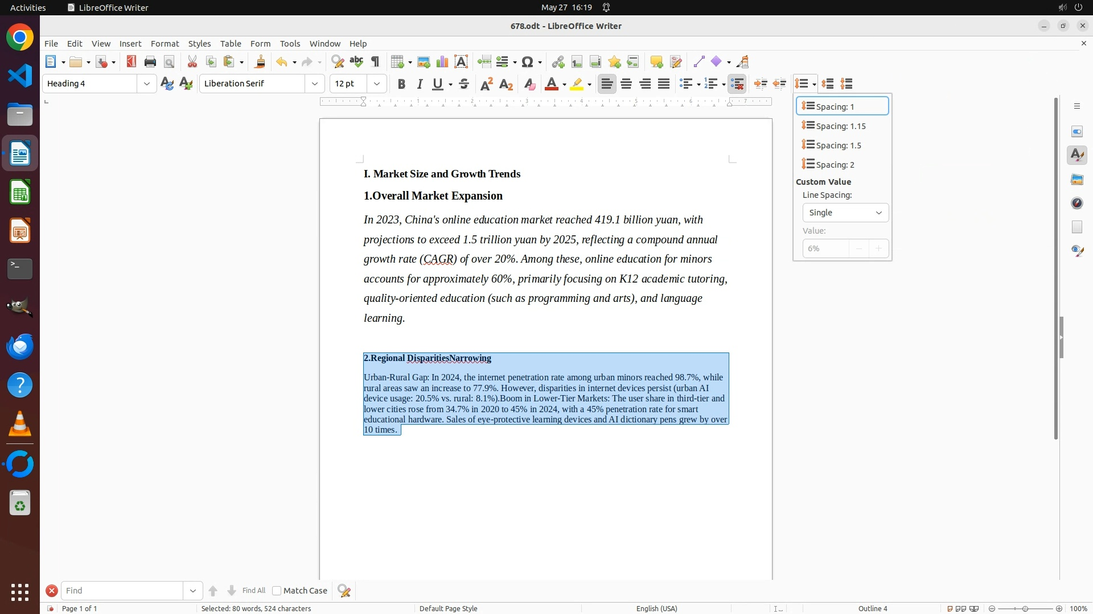Click the Clear Direct Formatting icon
This screenshot has height=614, width=1093.
(x=529, y=84)
